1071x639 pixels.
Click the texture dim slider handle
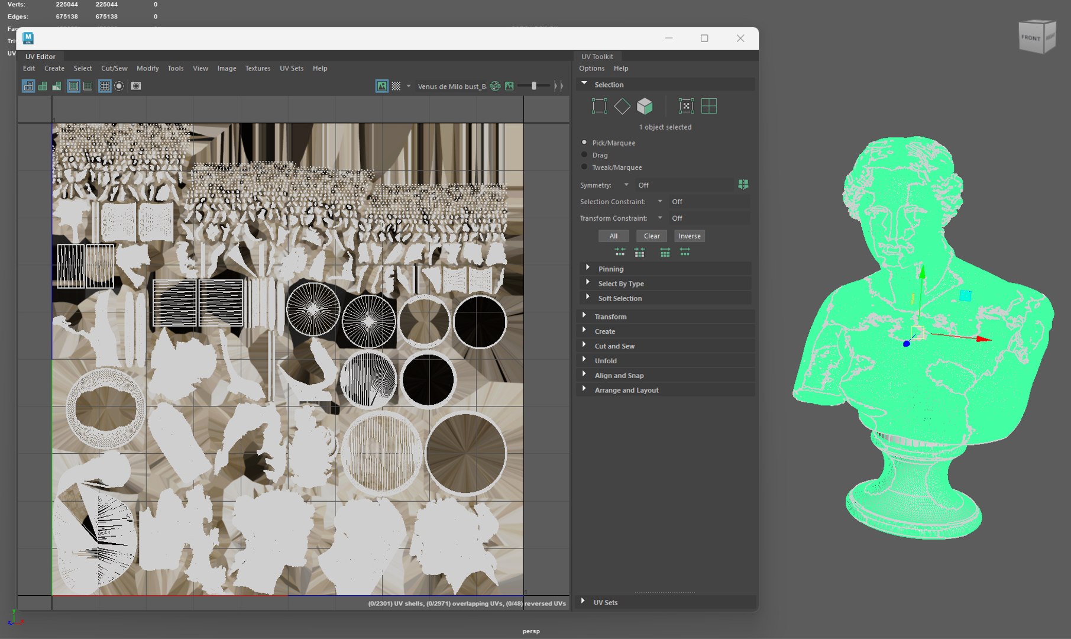point(534,86)
